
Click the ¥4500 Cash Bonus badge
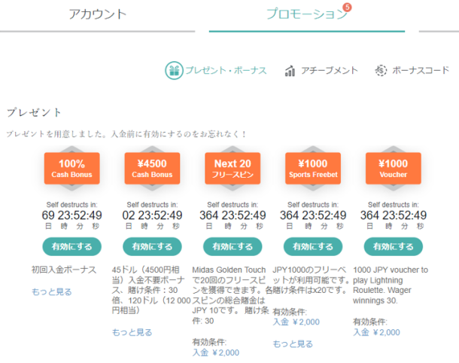pyautogui.click(x=152, y=169)
